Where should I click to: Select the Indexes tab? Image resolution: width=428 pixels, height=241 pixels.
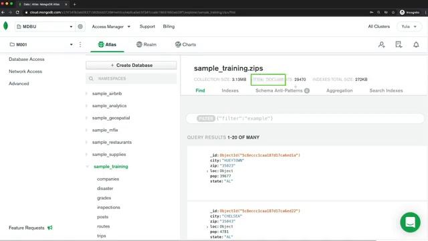230,90
